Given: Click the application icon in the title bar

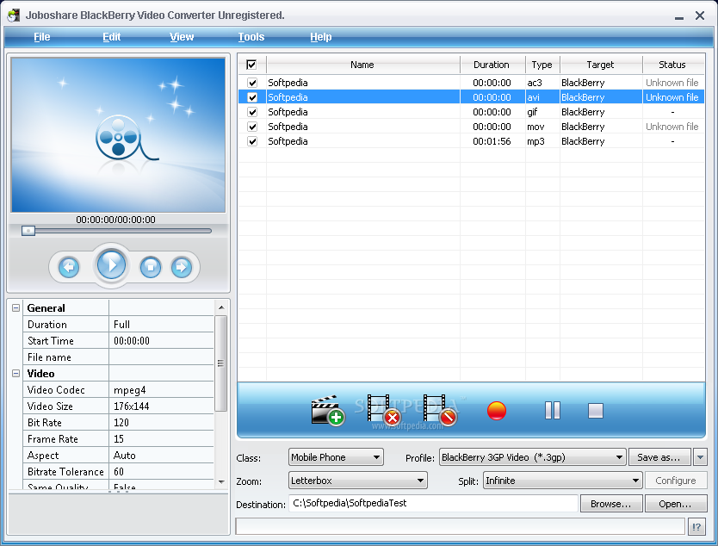Looking at the screenshot, I should 13,16.
